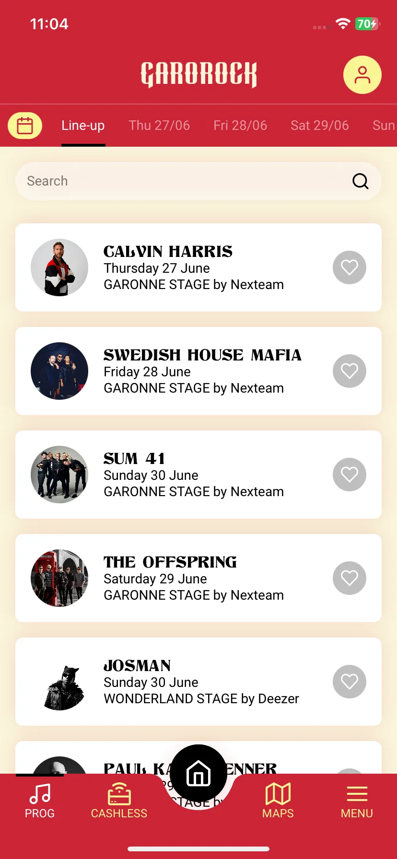Open the PROG music section
397x859 pixels.
tap(40, 801)
